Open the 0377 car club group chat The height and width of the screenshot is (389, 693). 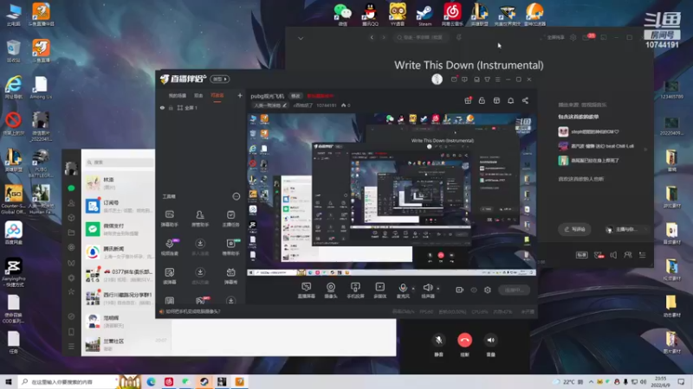pyautogui.click(x=119, y=275)
